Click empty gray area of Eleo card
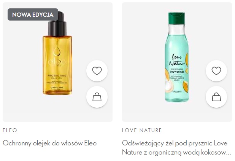Image resolution: width=235 pixels, height=161 pixels. (x=22, y=75)
